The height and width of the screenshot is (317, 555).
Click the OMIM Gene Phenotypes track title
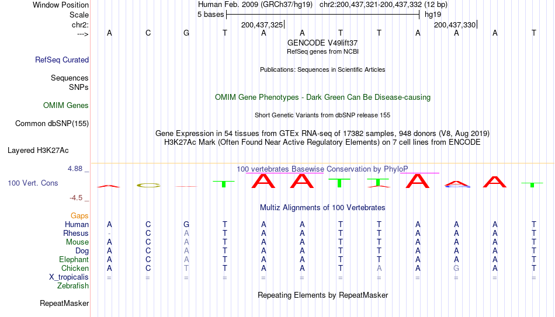[322, 97]
